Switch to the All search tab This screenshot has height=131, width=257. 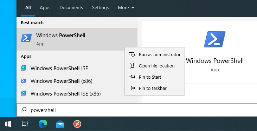[28, 8]
